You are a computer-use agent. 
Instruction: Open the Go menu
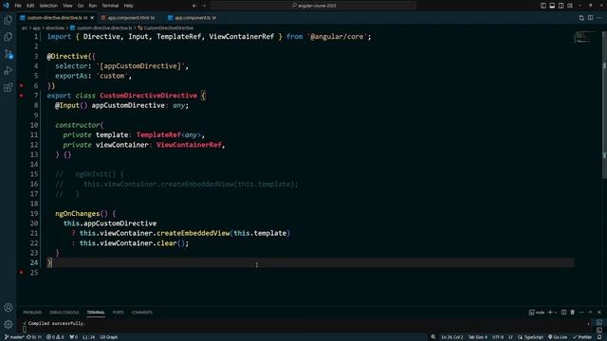coord(81,6)
